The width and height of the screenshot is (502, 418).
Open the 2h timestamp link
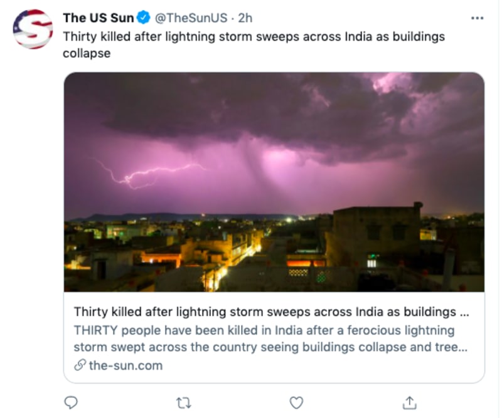(x=245, y=18)
